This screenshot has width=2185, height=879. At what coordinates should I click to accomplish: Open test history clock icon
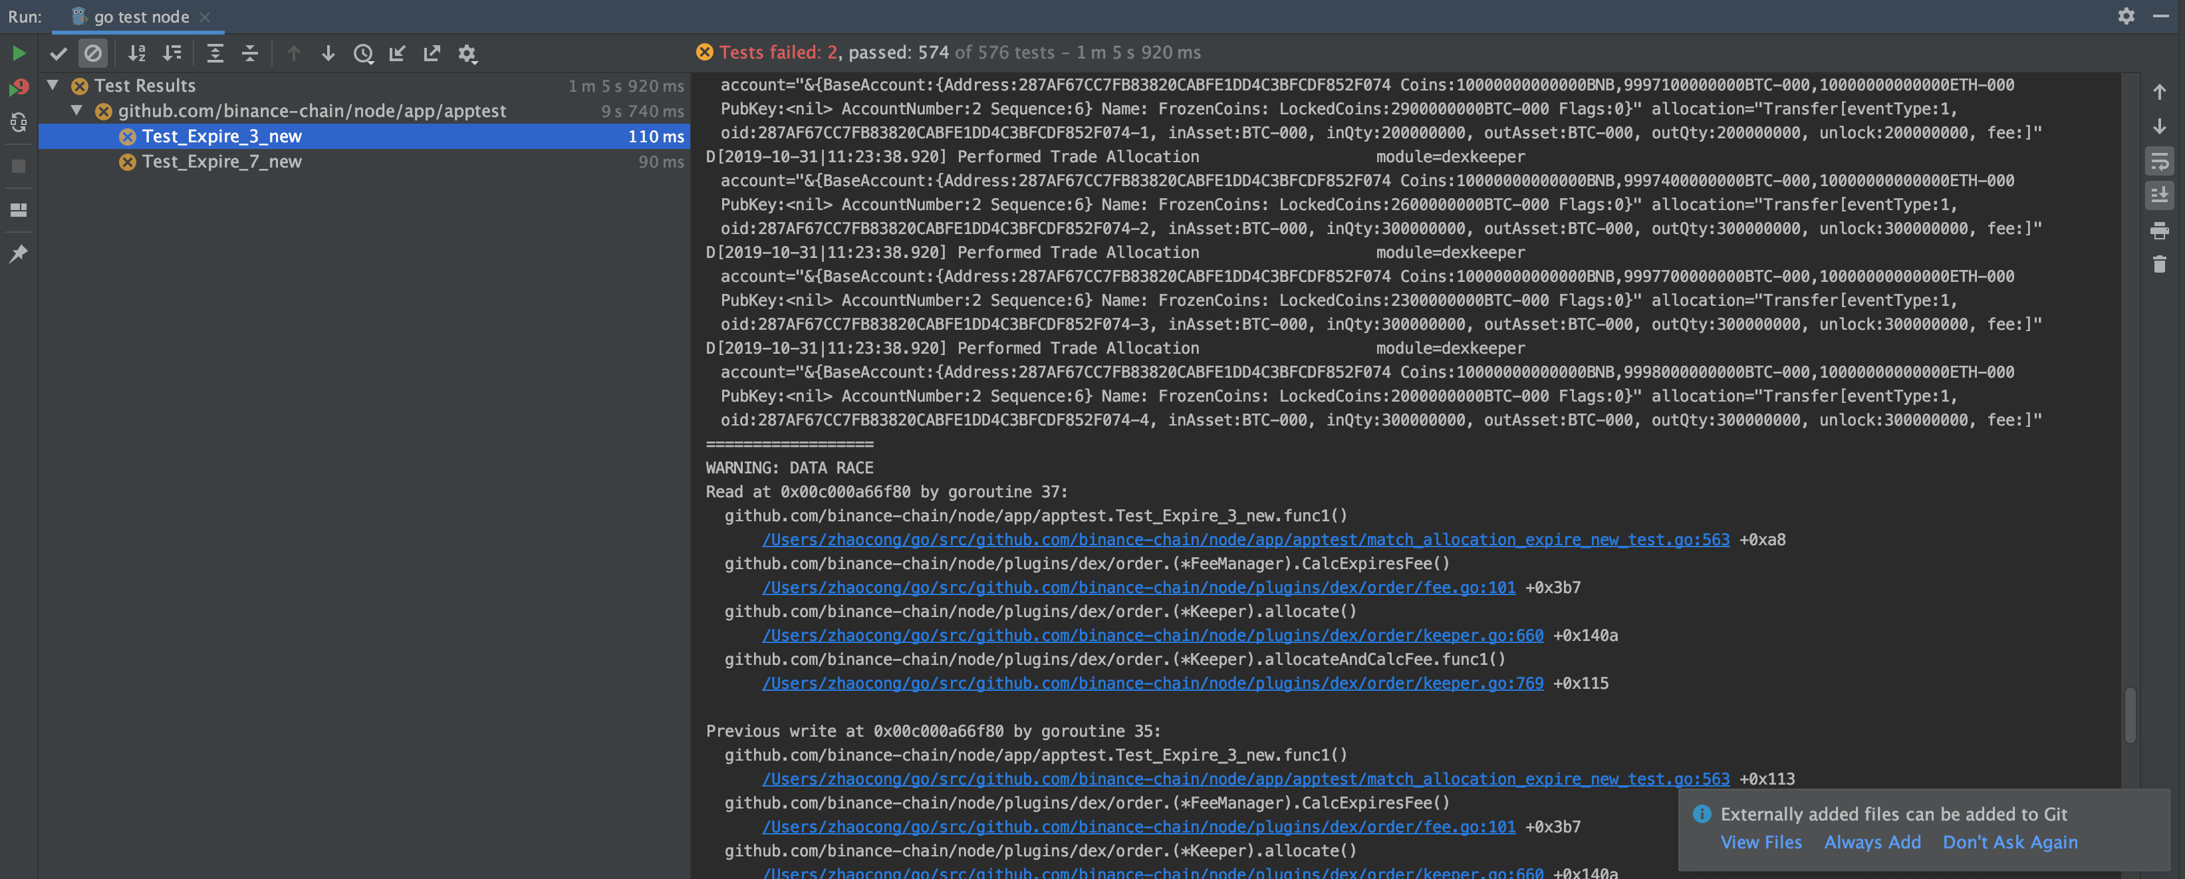(x=363, y=53)
